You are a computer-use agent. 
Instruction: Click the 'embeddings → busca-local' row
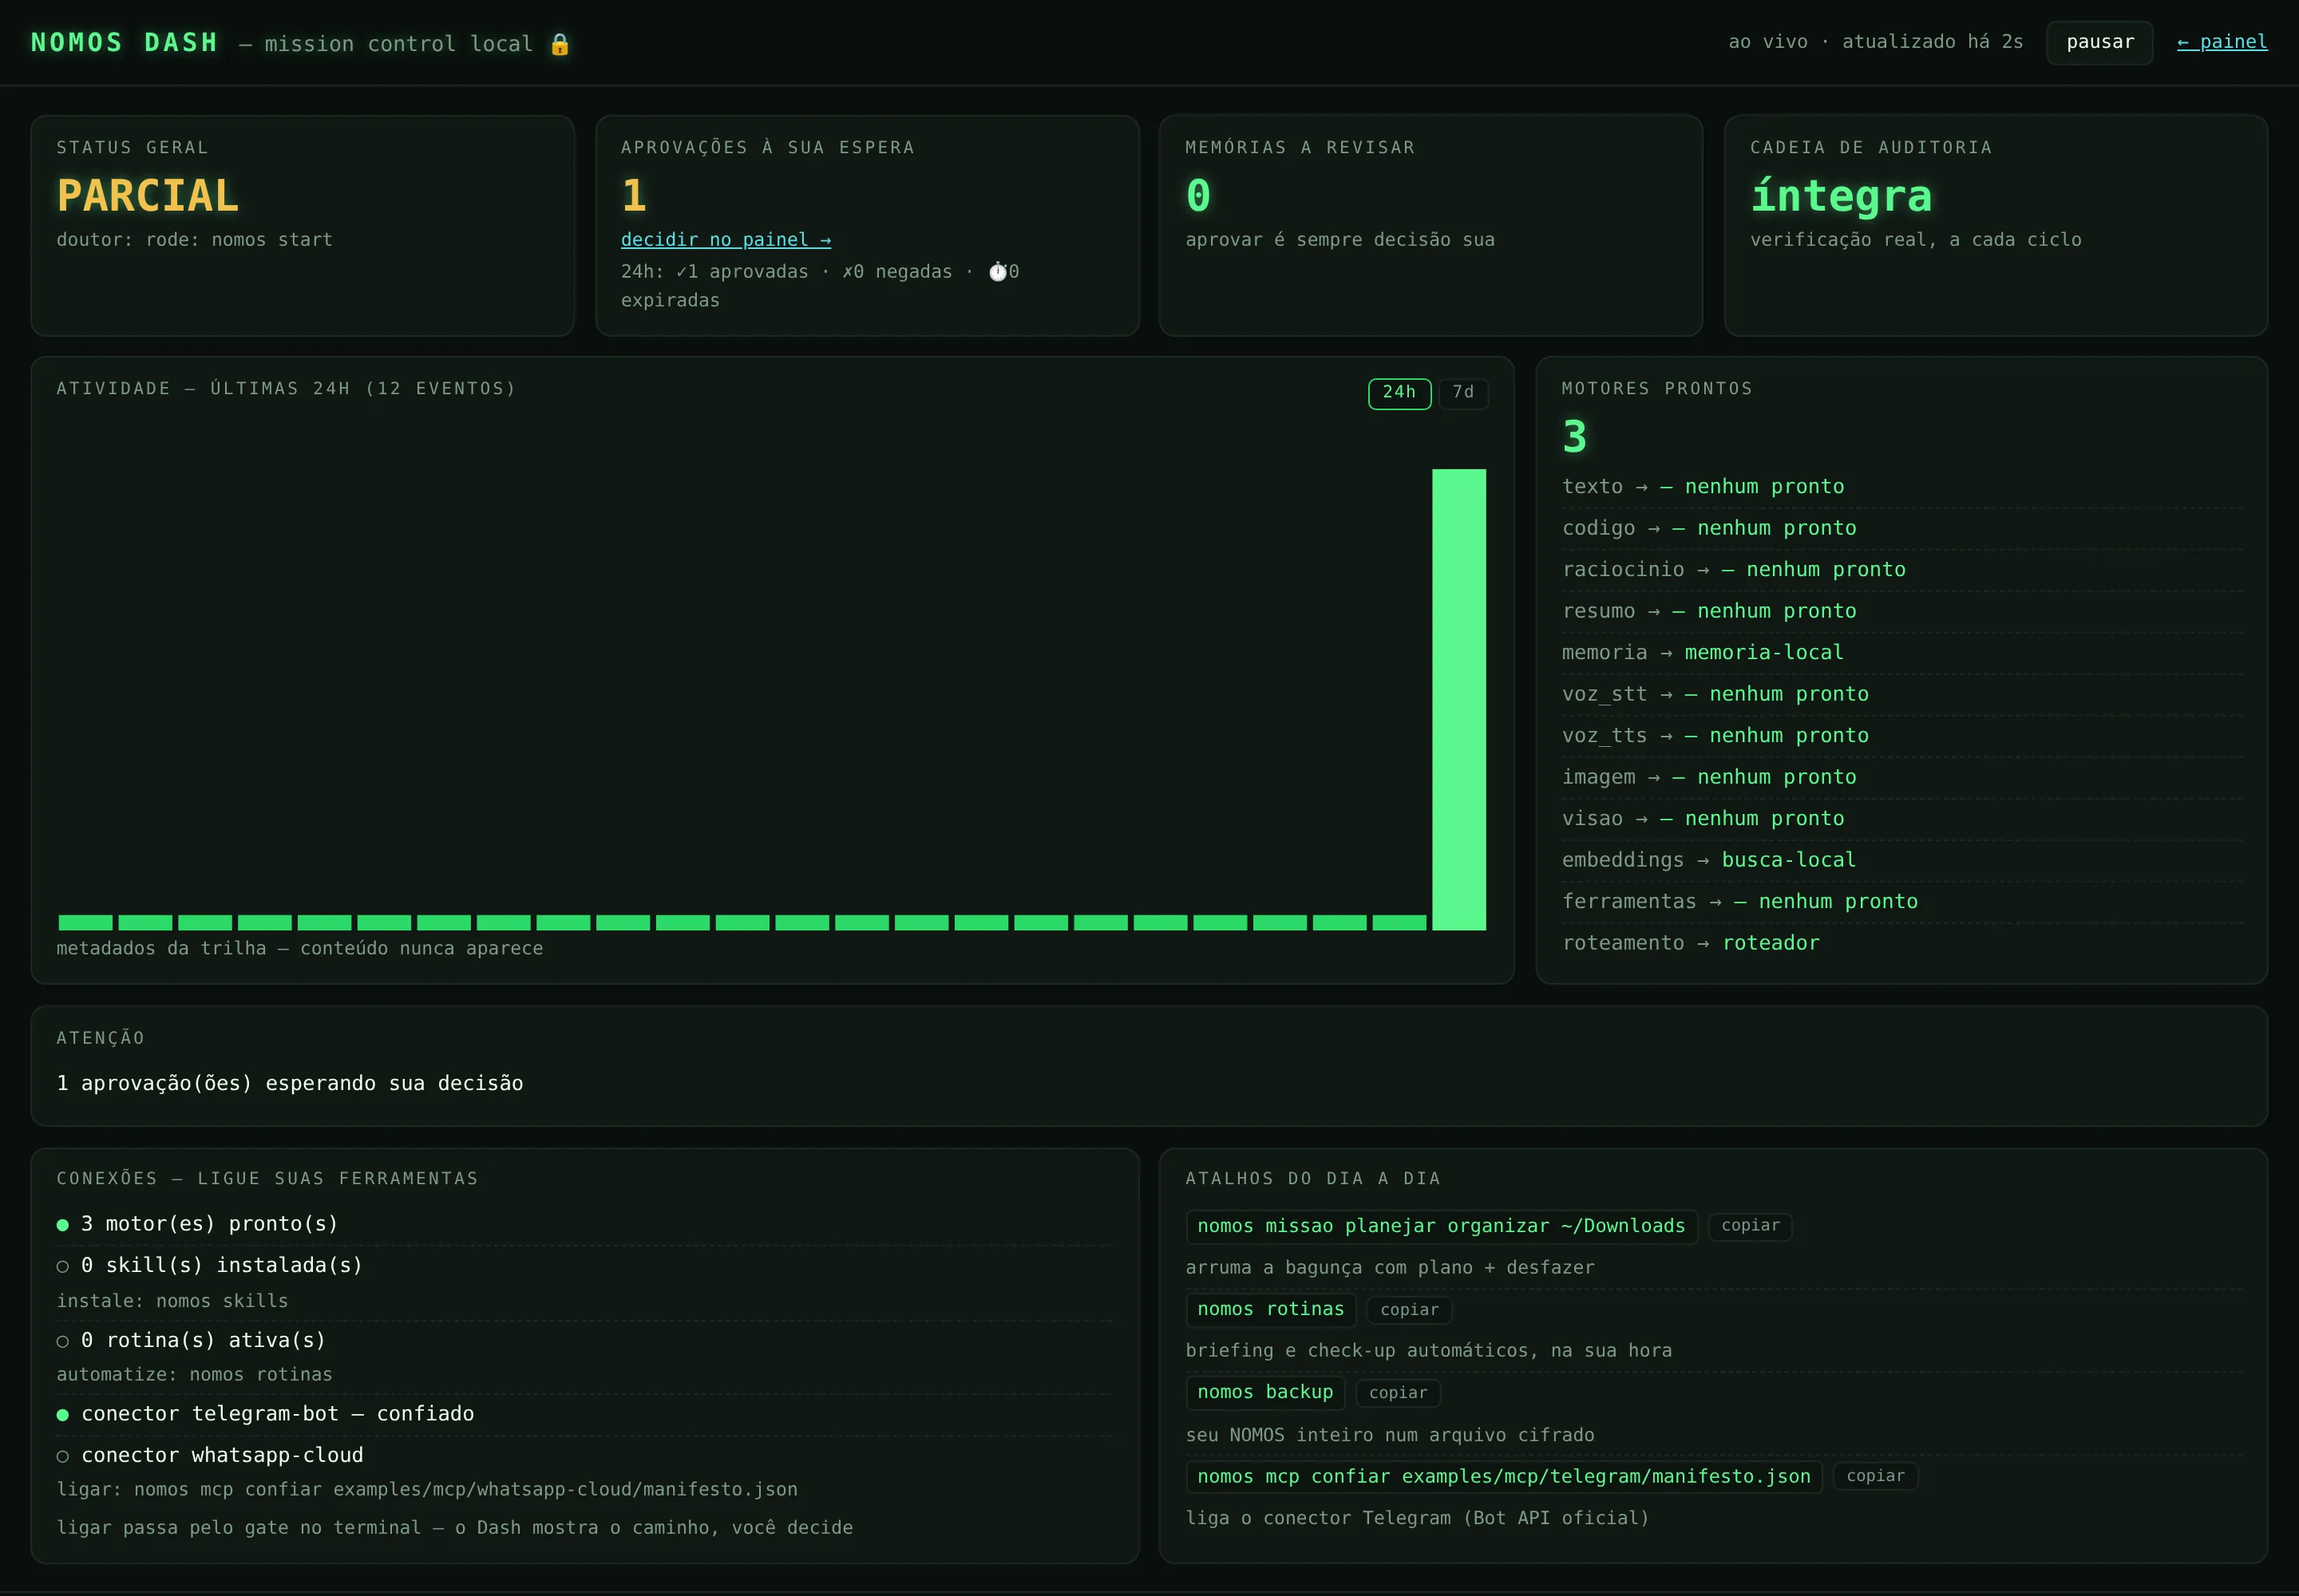(x=1901, y=860)
